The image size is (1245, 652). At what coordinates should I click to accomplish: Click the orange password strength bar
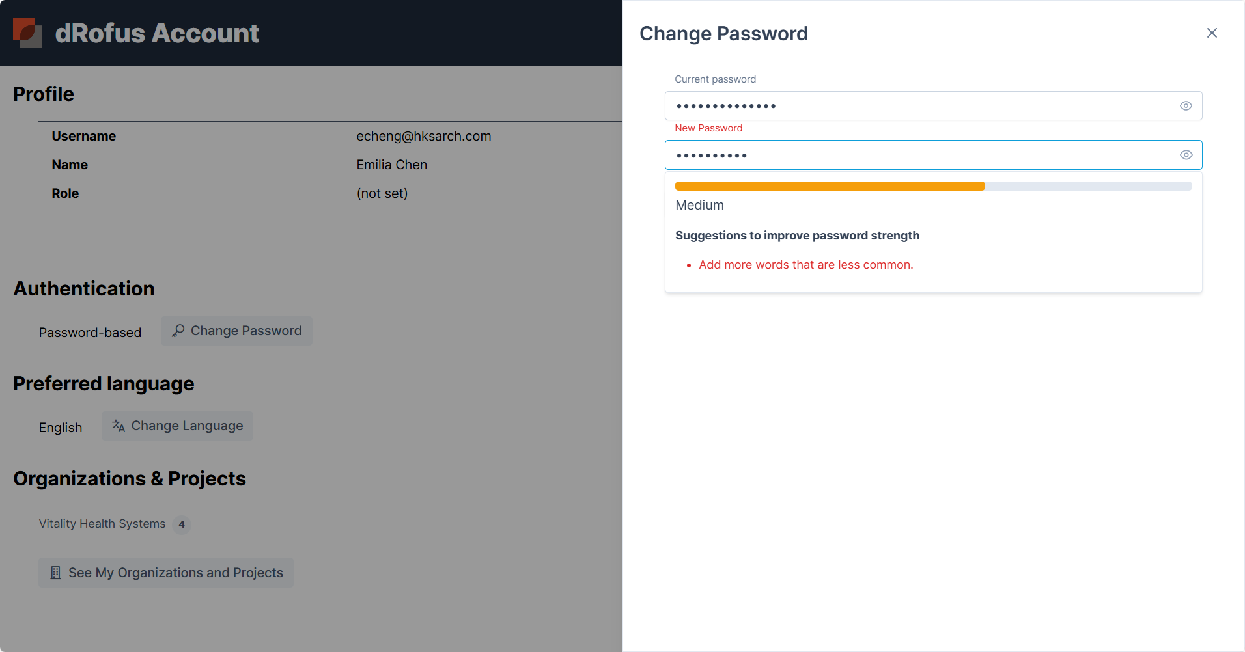coord(830,186)
